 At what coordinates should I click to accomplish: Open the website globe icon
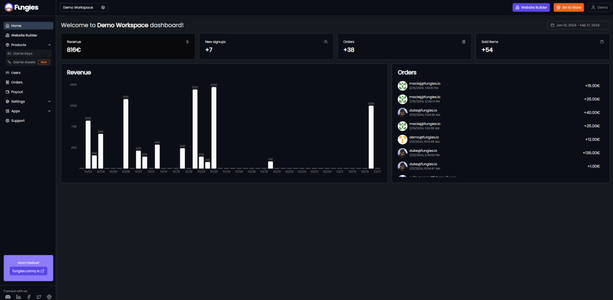coord(49,297)
